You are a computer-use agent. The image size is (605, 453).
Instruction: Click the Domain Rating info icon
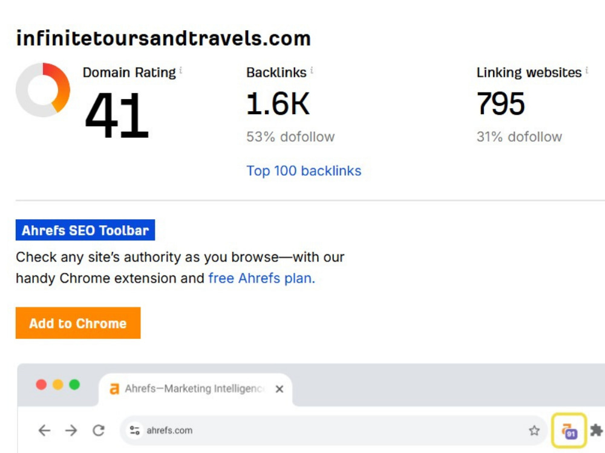(180, 71)
